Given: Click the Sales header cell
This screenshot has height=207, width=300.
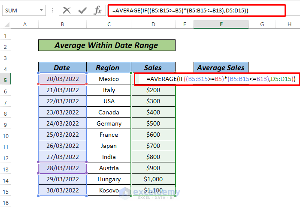Looking at the screenshot, I should [153, 68].
